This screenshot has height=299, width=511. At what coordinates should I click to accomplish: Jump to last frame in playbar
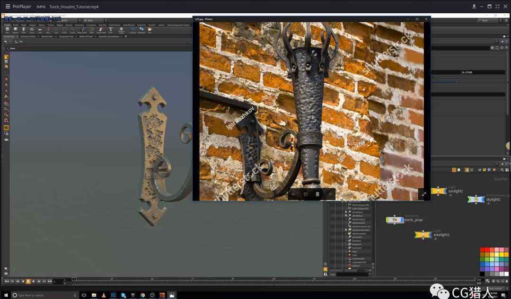50,281
